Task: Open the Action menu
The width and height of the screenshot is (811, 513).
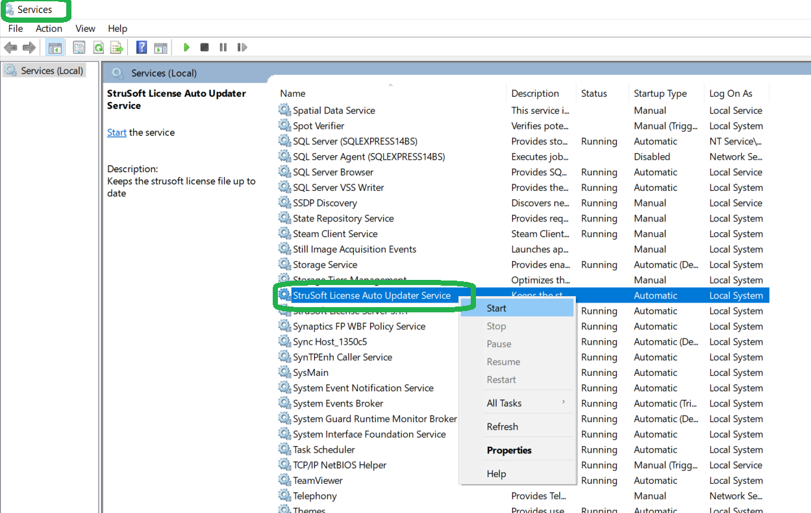Action: [x=49, y=29]
